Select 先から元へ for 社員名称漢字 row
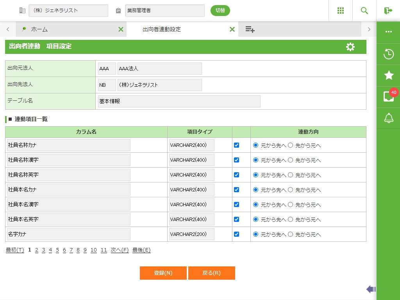This screenshot has width=400, height=300. click(290, 160)
